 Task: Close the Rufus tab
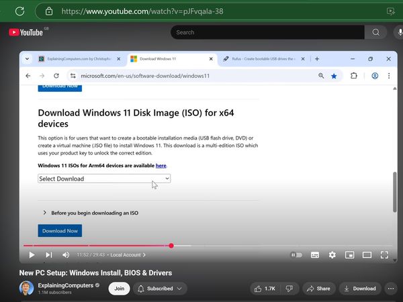(x=303, y=59)
